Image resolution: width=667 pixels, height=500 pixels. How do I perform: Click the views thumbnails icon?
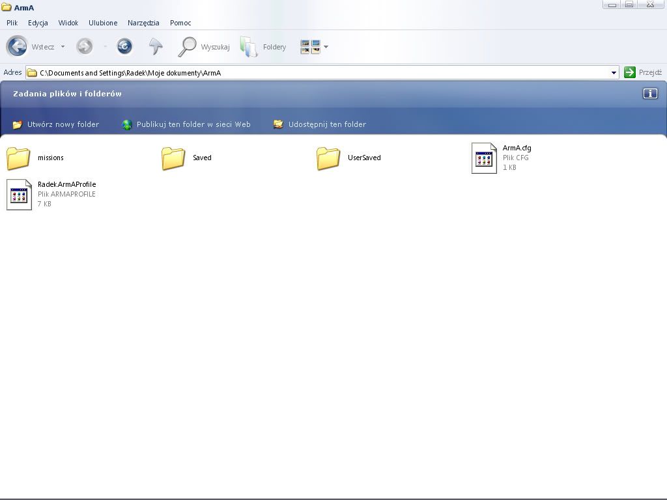(x=310, y=47)
